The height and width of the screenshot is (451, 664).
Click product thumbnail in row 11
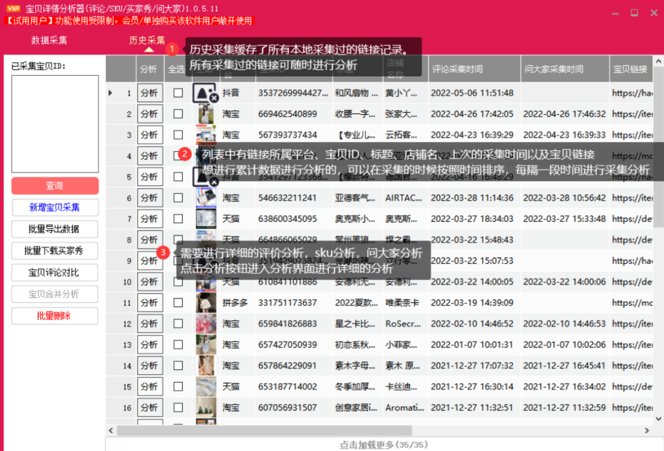(205, 303)
